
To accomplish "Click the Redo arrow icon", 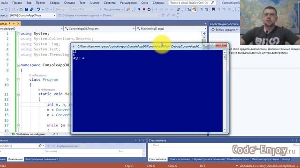I will (x=47, y=9).
